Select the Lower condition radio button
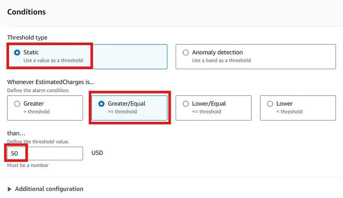 point(270,104)
